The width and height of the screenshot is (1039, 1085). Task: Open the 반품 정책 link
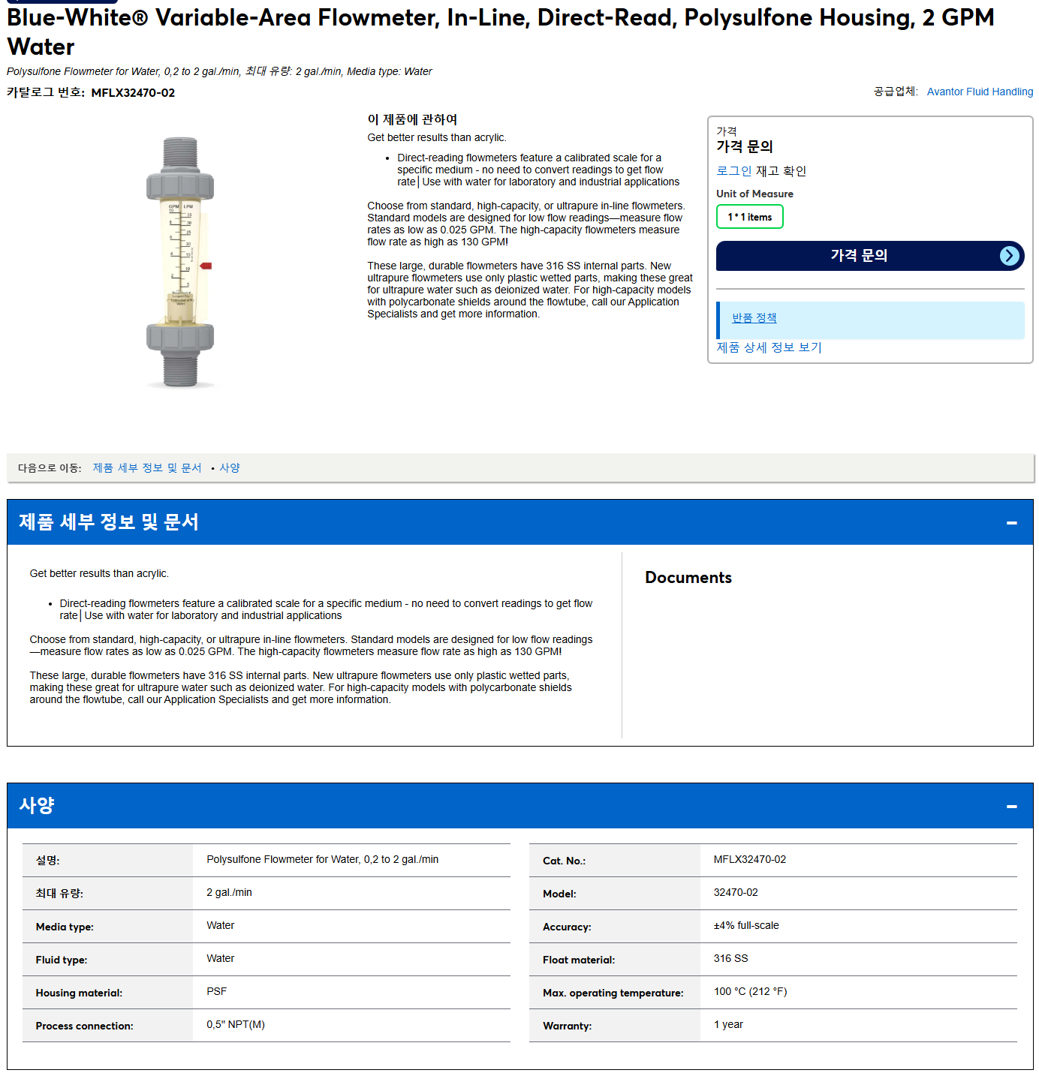point(754,318)
